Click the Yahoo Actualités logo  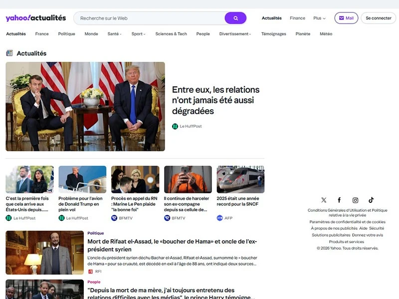point(35,17)
